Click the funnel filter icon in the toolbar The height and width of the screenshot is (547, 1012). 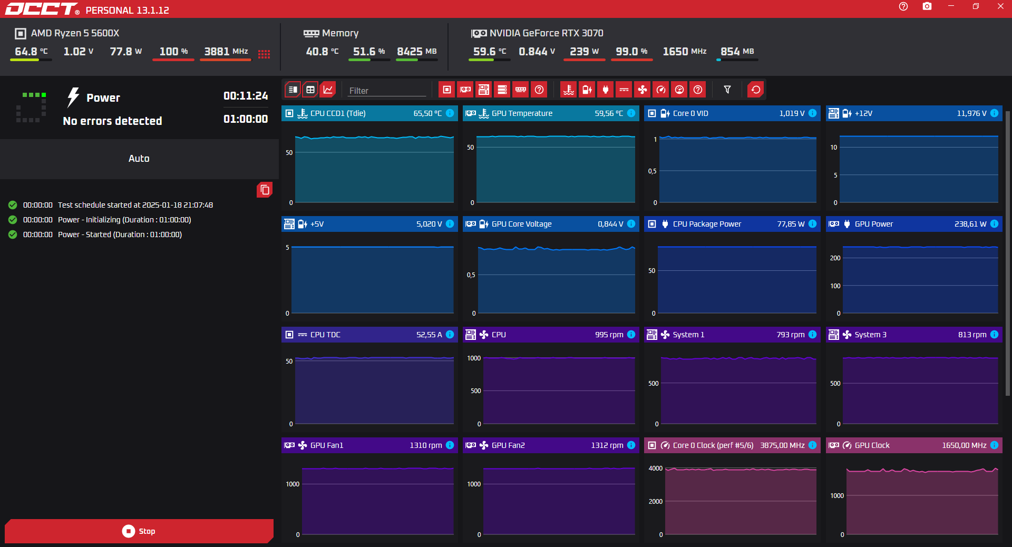(x=727, y=90)
